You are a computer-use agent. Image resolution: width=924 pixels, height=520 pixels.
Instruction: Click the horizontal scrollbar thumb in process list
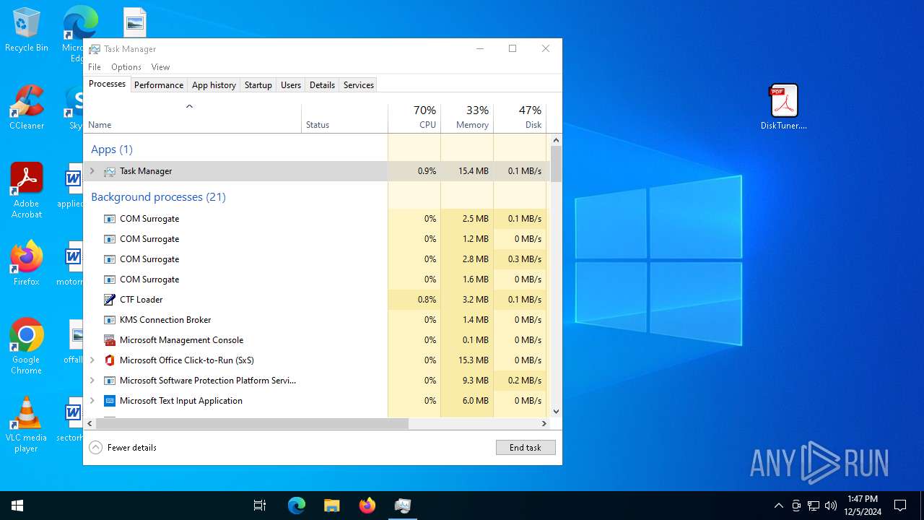click(x=252, y=423)
